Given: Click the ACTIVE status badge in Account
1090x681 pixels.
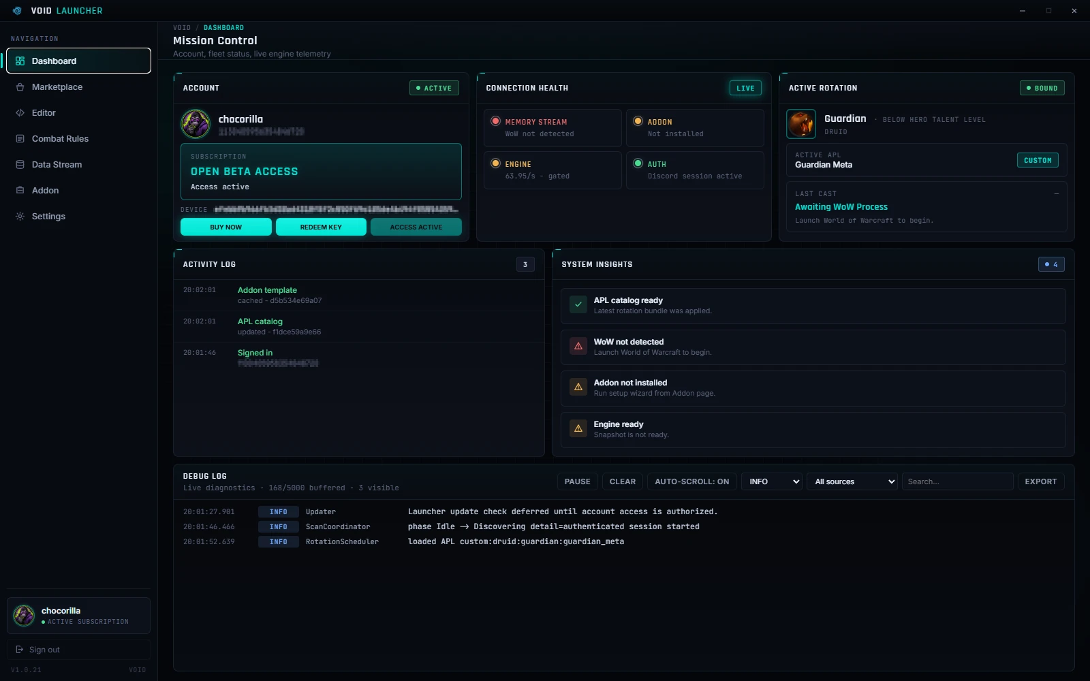Looking at the screenshot, I should coord(434,88).
